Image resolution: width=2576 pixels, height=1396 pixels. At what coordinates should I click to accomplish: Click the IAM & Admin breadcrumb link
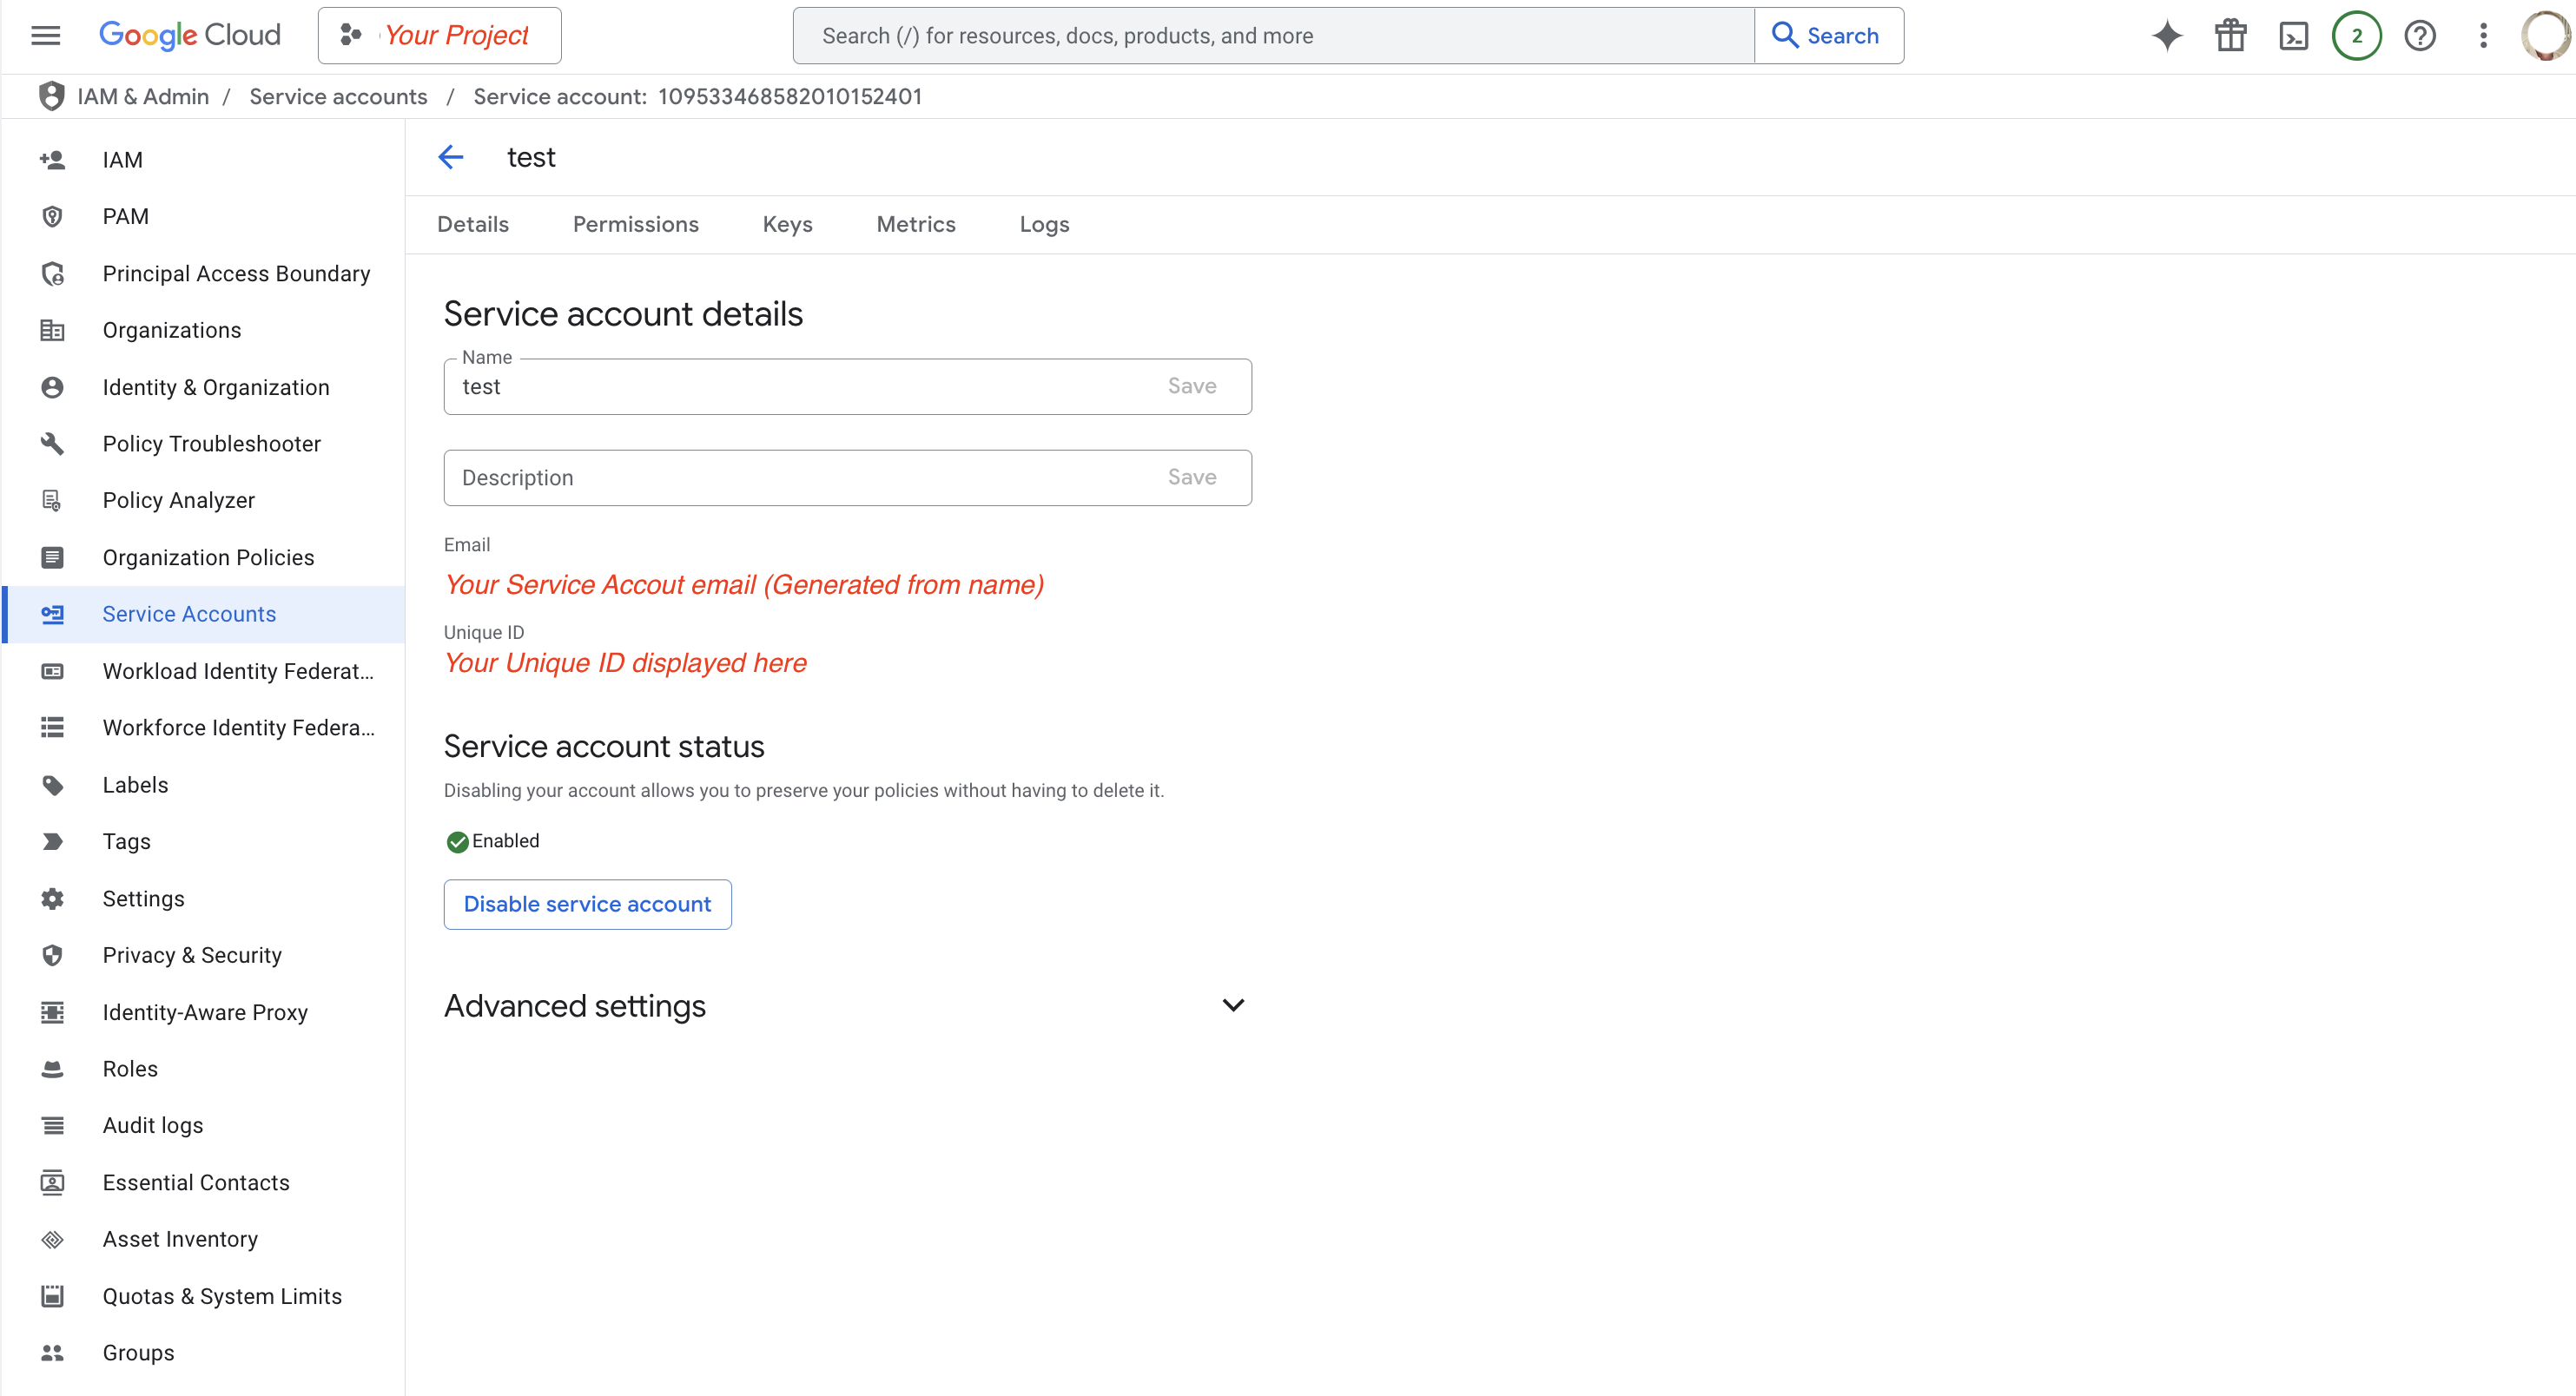(x=143, y=95)
